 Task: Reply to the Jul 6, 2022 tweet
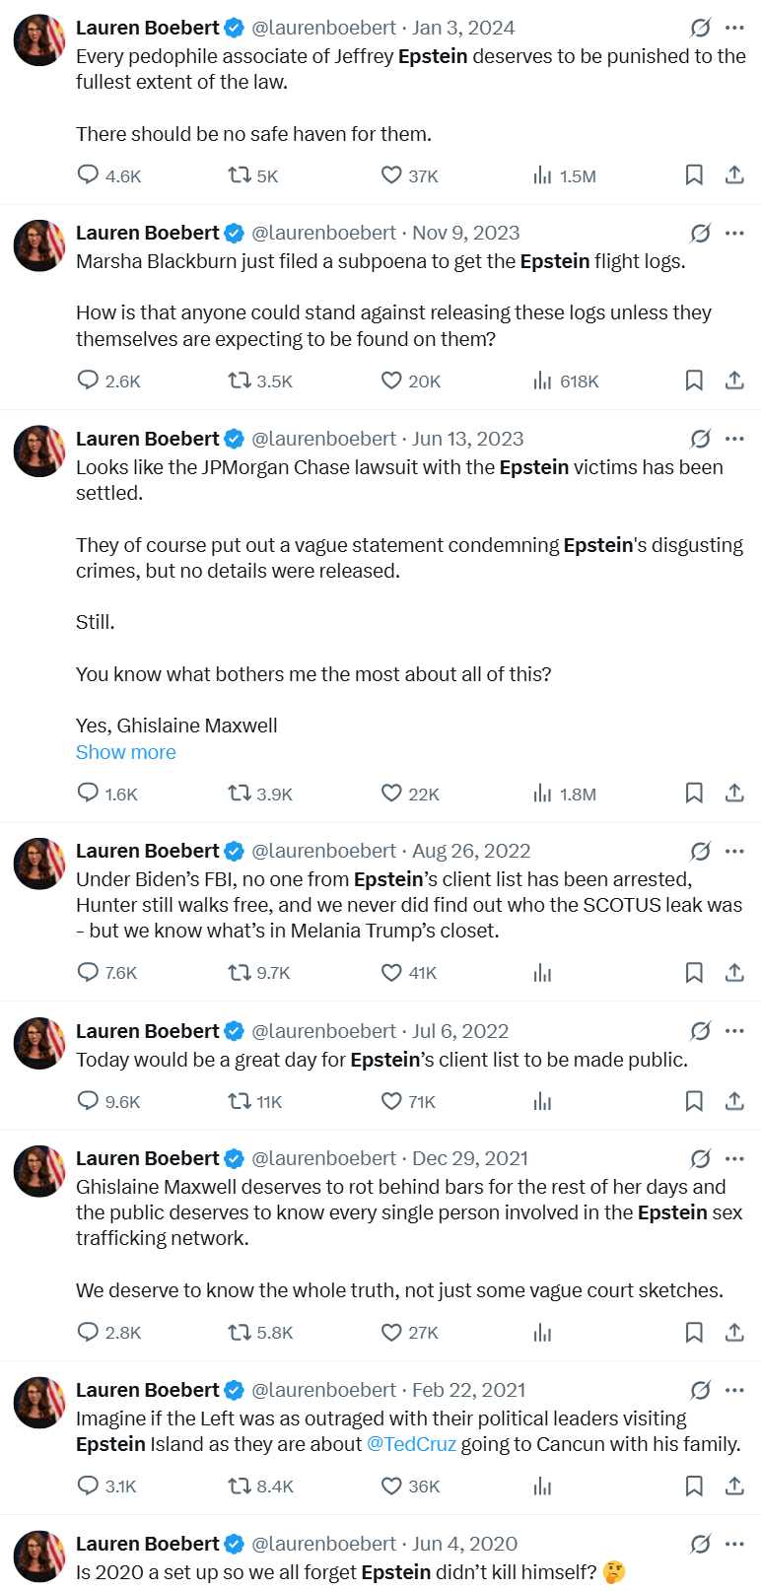coord(89,1101)
